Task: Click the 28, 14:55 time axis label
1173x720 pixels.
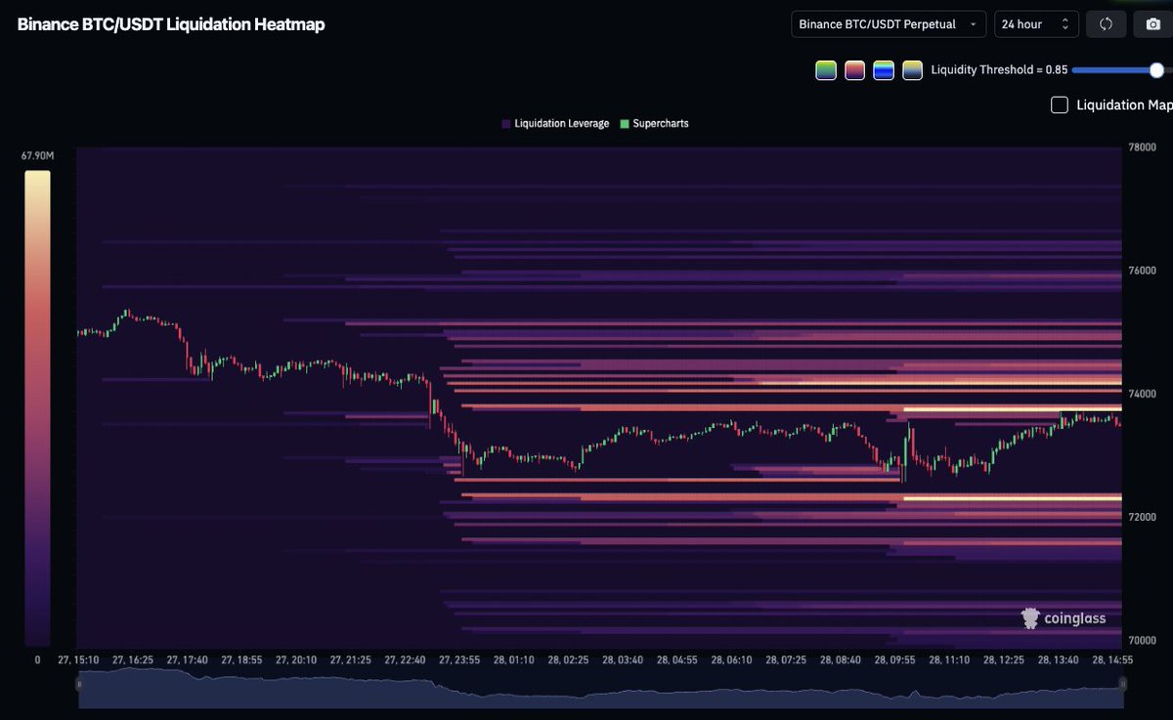Action: click(1113, 660)
